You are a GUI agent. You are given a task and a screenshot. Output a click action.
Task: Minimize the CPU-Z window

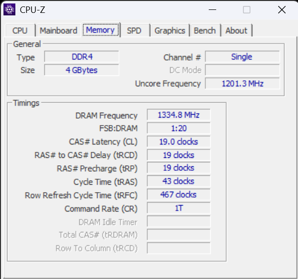(x=212, y=9)
